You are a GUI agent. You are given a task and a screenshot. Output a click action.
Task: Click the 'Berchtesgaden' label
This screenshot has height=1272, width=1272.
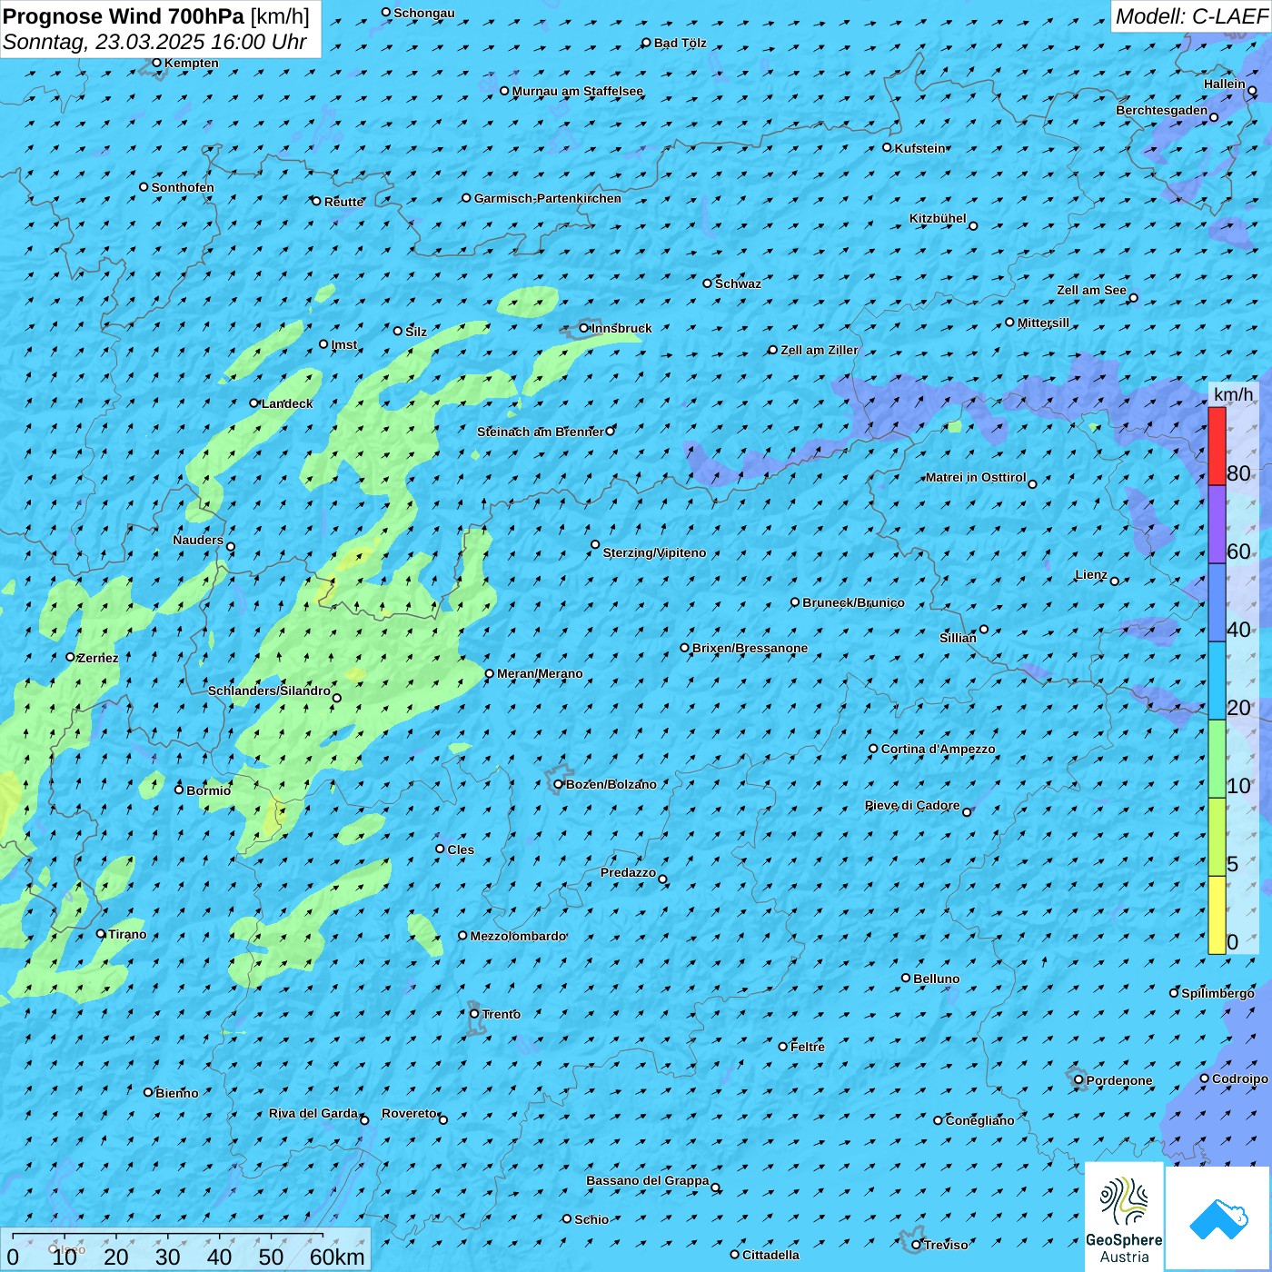click(1162, 110)
